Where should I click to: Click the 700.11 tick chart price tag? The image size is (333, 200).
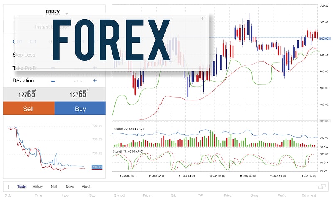97,167
